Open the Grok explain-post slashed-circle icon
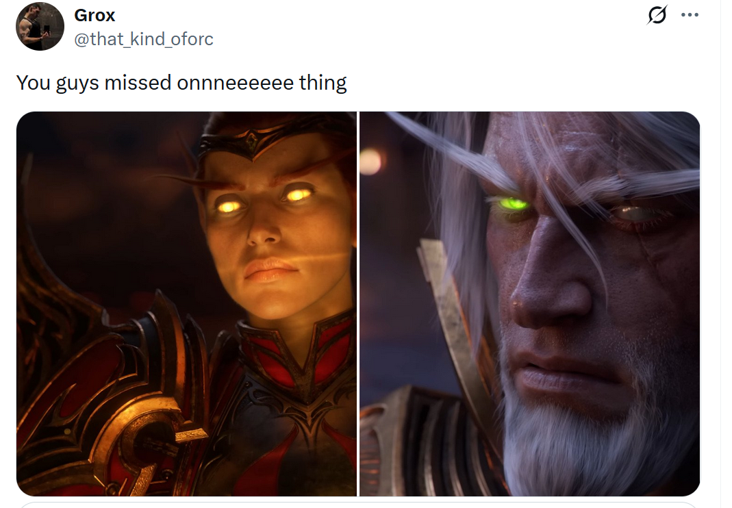The height and width of the screenshot is (508, 732). pyautogui.click(x=657, y=15)
